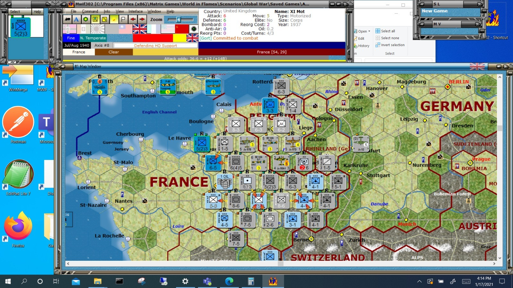Toggle the highlighted yellow dot toolbar button

point(114,19)
